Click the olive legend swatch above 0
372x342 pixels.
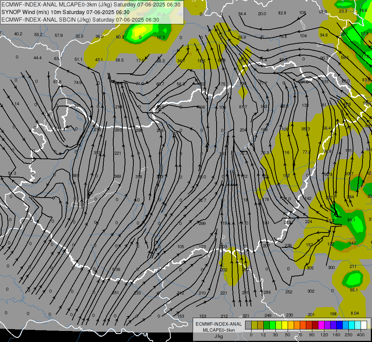pyautogui.click(x=254, y=325)
